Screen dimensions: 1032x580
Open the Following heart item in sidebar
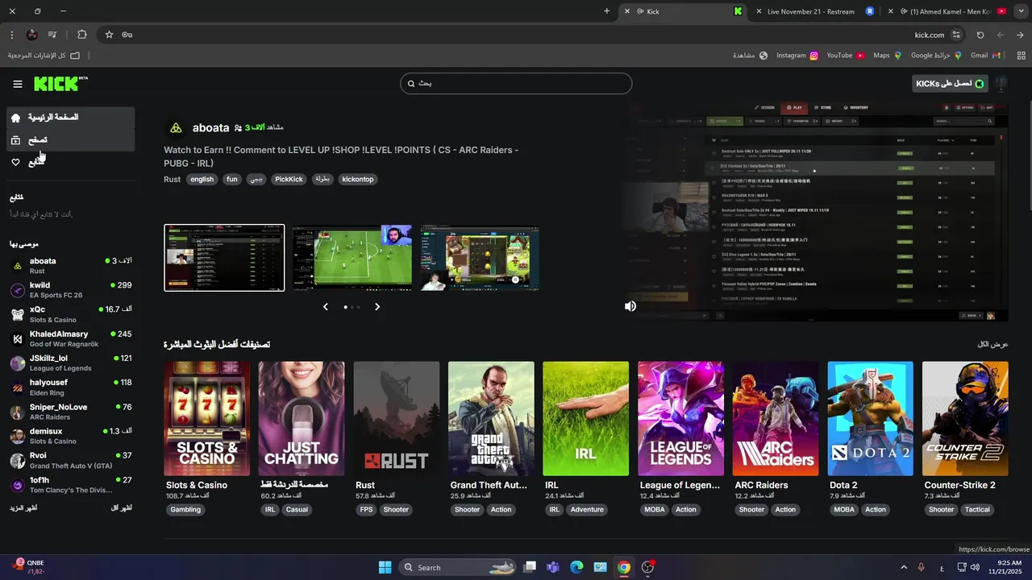70,163
